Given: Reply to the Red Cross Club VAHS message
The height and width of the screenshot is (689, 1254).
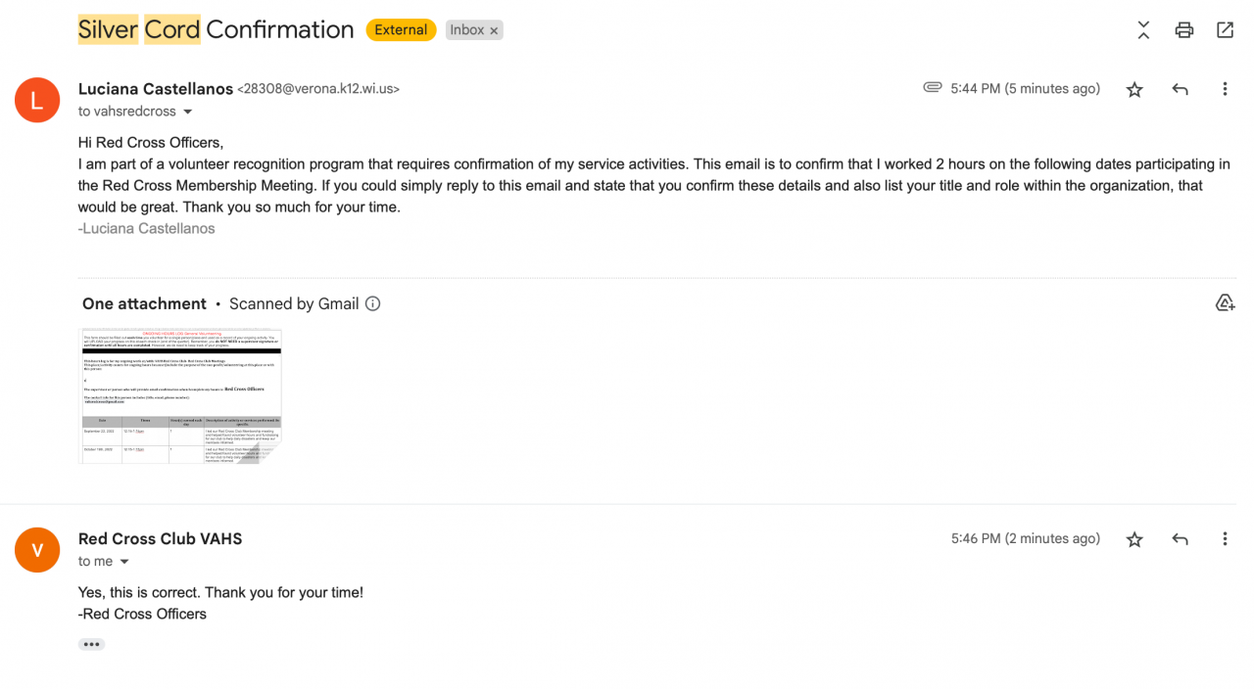Looking at the screenshot, I should point(1180,539).
